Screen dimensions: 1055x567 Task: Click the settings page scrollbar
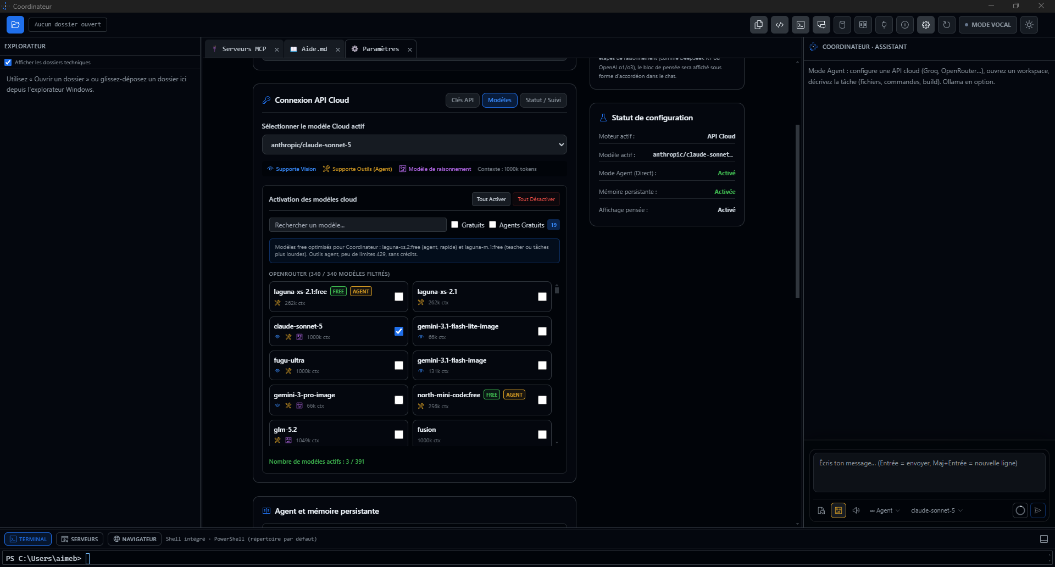[x=797, y=212]
